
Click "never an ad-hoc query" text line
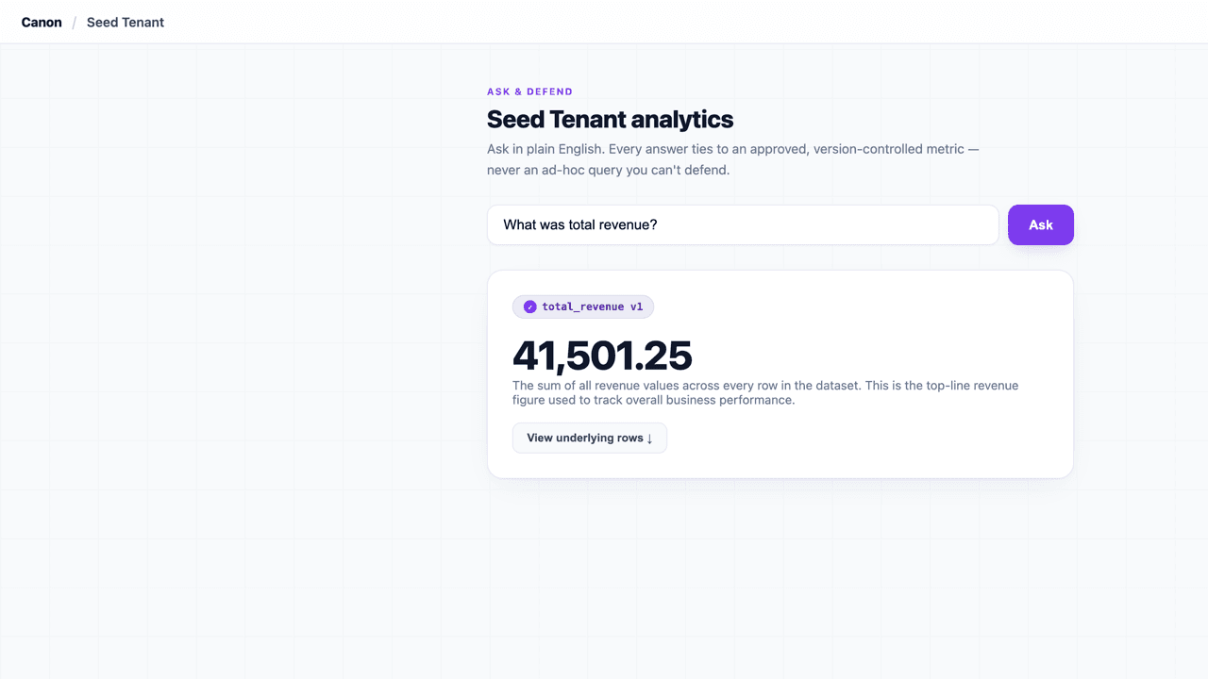point(608,171)
